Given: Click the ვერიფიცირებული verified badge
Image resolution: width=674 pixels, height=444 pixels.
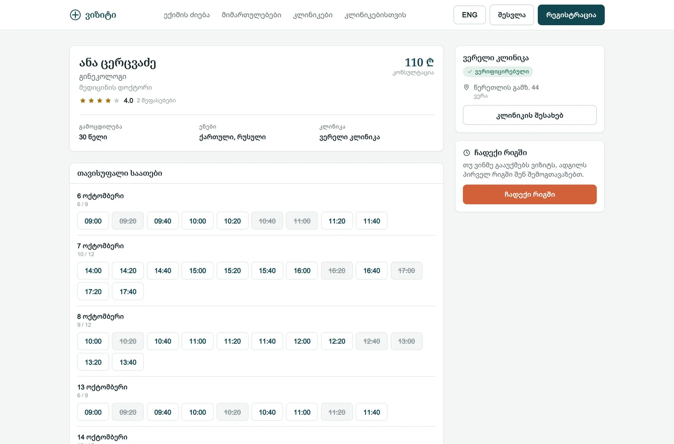Looking at the screenshot, I should point(498,72).
